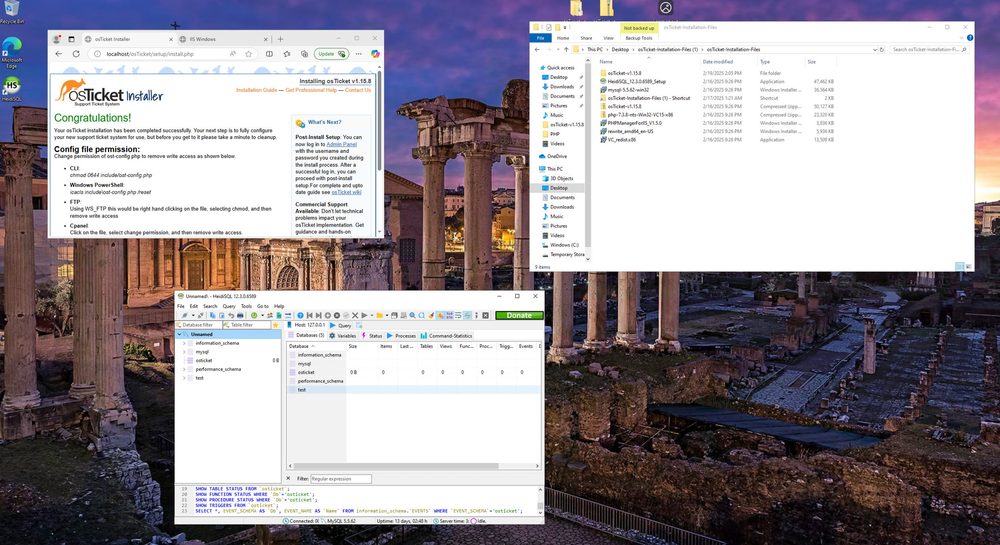The height and width of the screenshot is (545, 1000).
Task: Click the broom Clear icon in HeidiSQL
Action: click(x=431, y=315)
